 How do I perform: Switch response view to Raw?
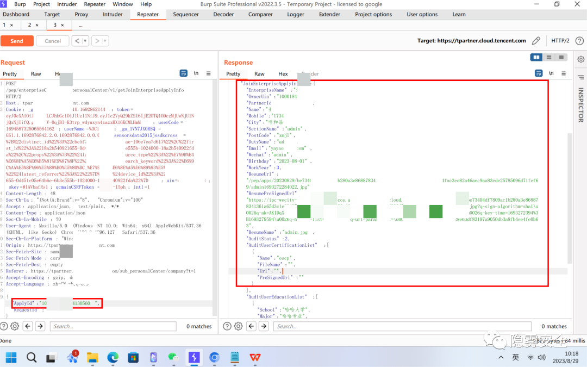[x=259, y=74]
